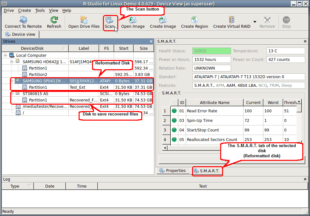Open Drive Files from toolbar
Viewport: 310px width, 216px height.
84,22
